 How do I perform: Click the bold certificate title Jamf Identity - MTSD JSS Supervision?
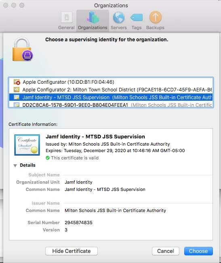pos(95,136)
